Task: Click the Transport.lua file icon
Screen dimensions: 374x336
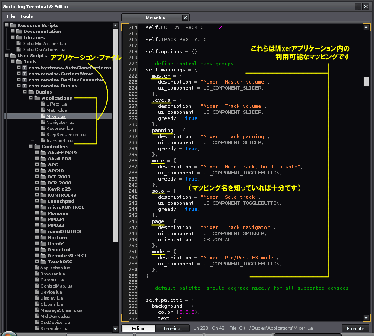Action: [43, 141]
